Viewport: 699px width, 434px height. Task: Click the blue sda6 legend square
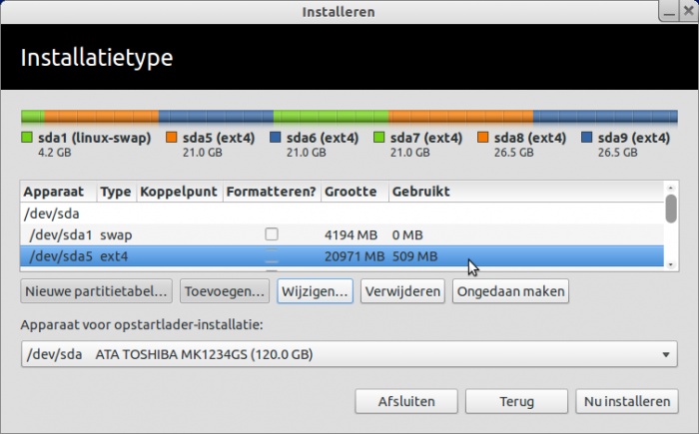275,138
